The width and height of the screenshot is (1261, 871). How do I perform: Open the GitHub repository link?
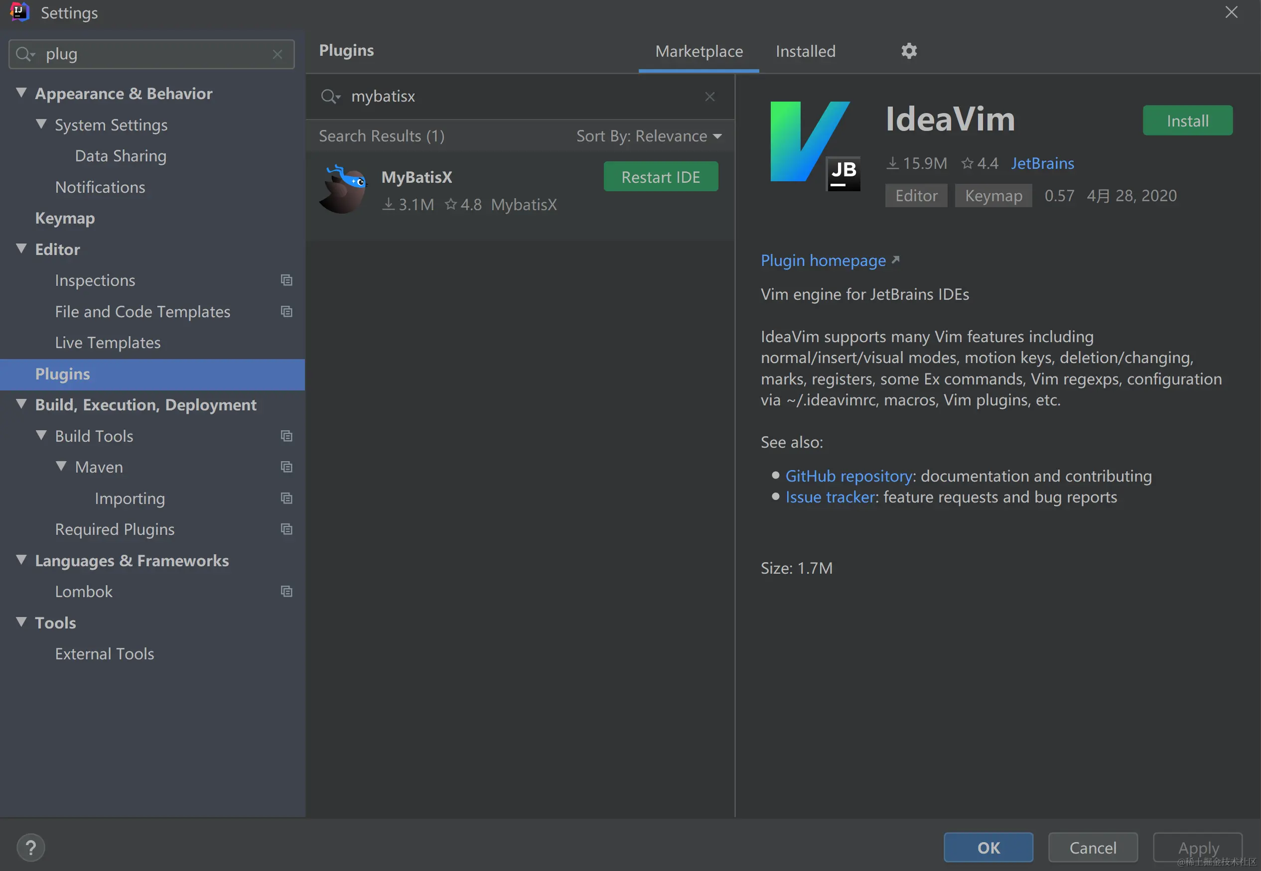(x=848, y=476)
